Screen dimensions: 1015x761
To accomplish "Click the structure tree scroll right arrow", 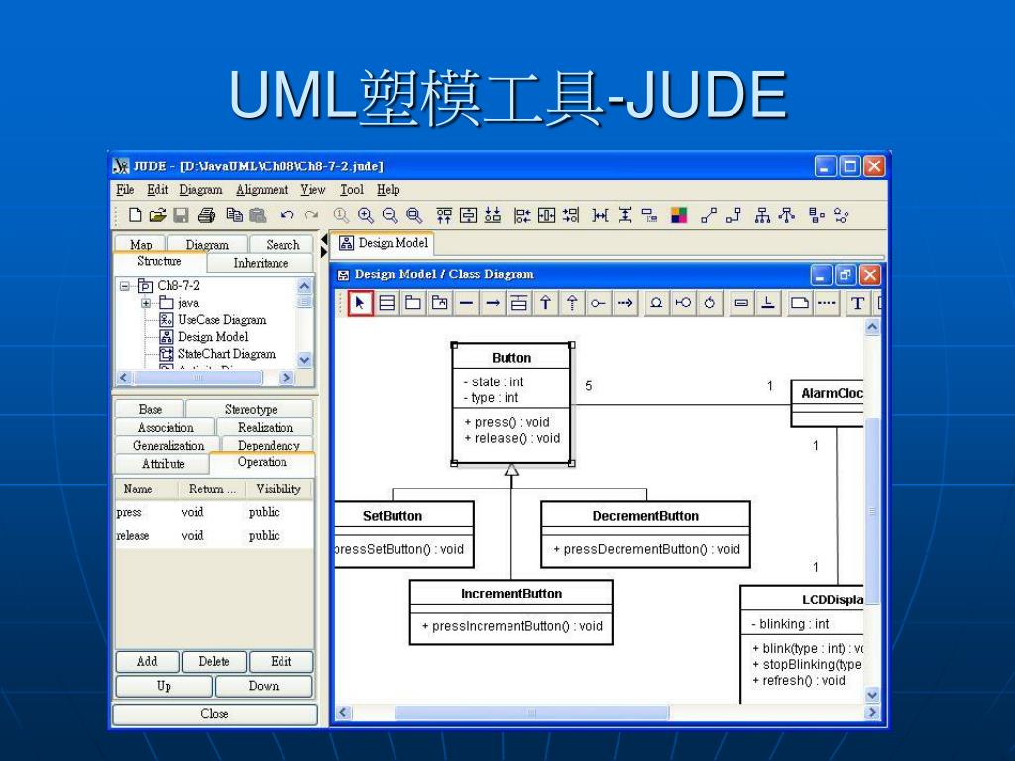I will (286, 378).
